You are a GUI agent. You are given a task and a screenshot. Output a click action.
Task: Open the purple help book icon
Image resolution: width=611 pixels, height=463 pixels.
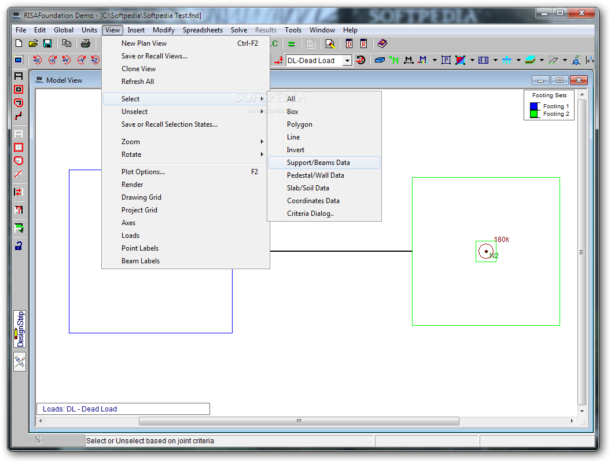tap(382, 43)
